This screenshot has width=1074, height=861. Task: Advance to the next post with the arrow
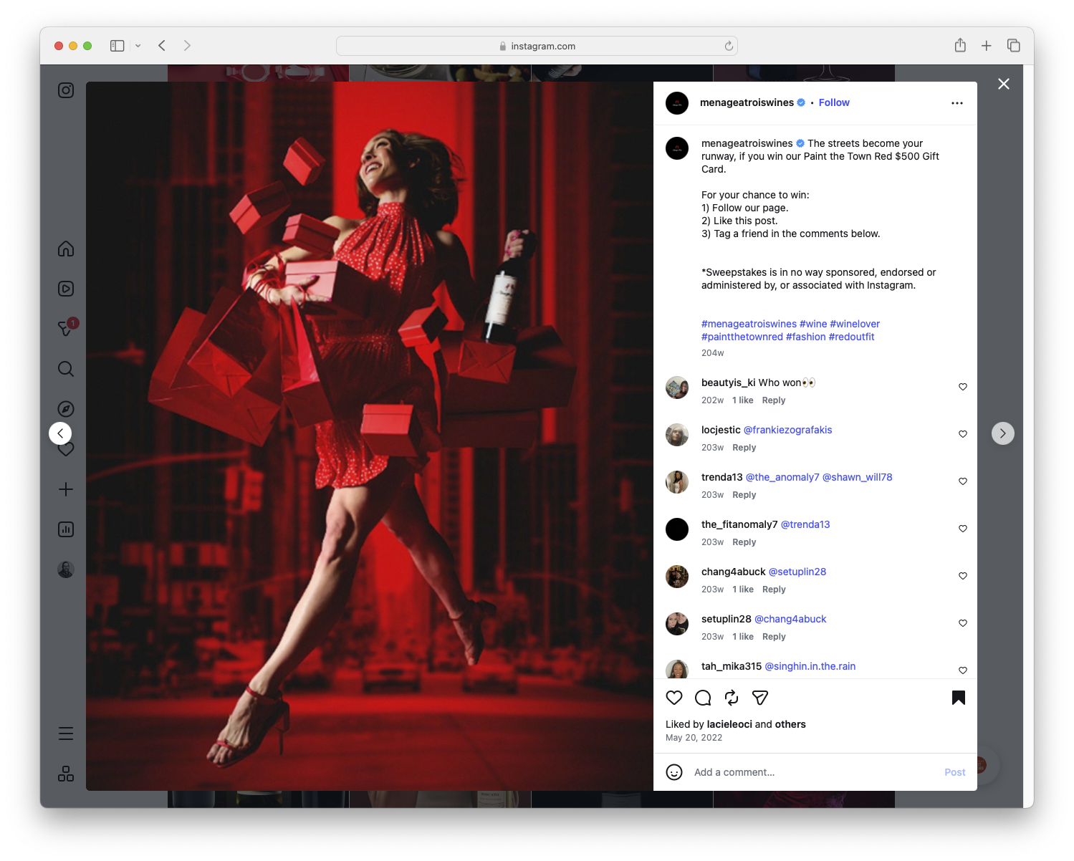point(1002,433)
